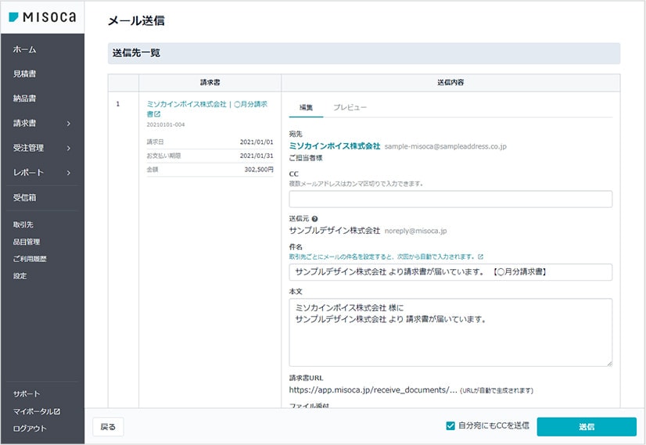Click ログアウト in sidebar
The height and width of the screenshot is (445, 646).
point(30,429)
